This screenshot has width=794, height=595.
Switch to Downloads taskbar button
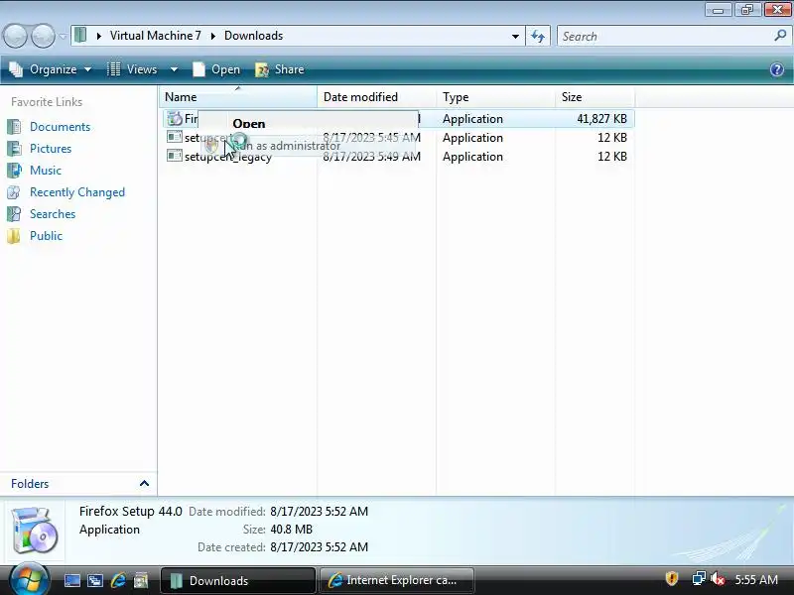click(x=238, y=580)
